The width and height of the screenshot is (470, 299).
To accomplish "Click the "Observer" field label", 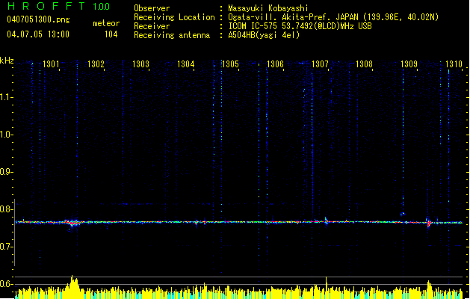I will click(x=152, y=8).
